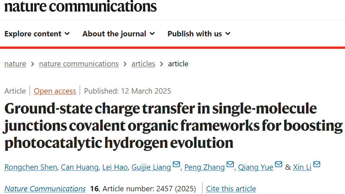Click Cite this article
This screenshot has height=194, width=345.
pos(231,189)
